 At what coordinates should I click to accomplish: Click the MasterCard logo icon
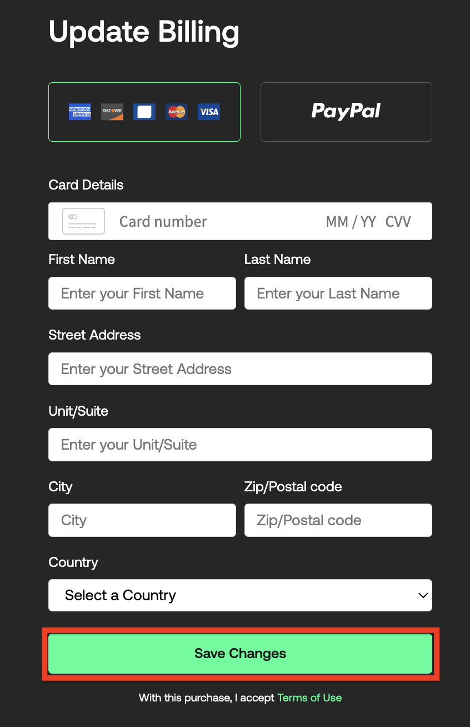click(177, 112)
